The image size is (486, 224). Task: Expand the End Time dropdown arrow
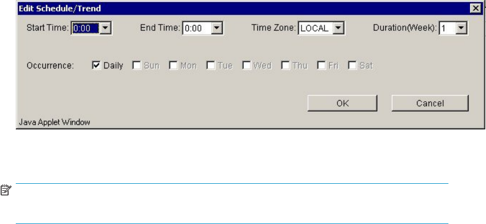click(x=217, y=28)
